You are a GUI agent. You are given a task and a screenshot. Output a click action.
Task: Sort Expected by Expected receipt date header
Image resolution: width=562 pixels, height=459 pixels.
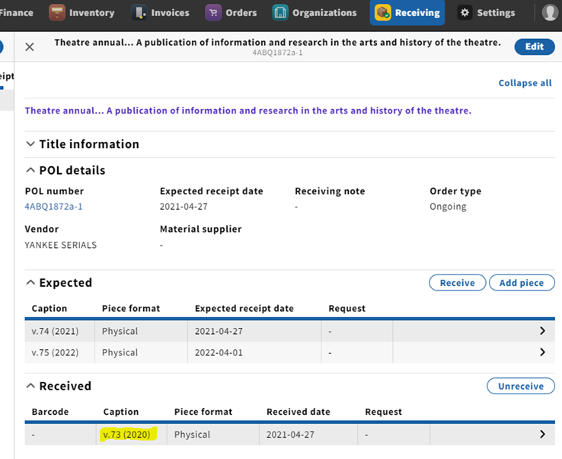tap(244, 308)
